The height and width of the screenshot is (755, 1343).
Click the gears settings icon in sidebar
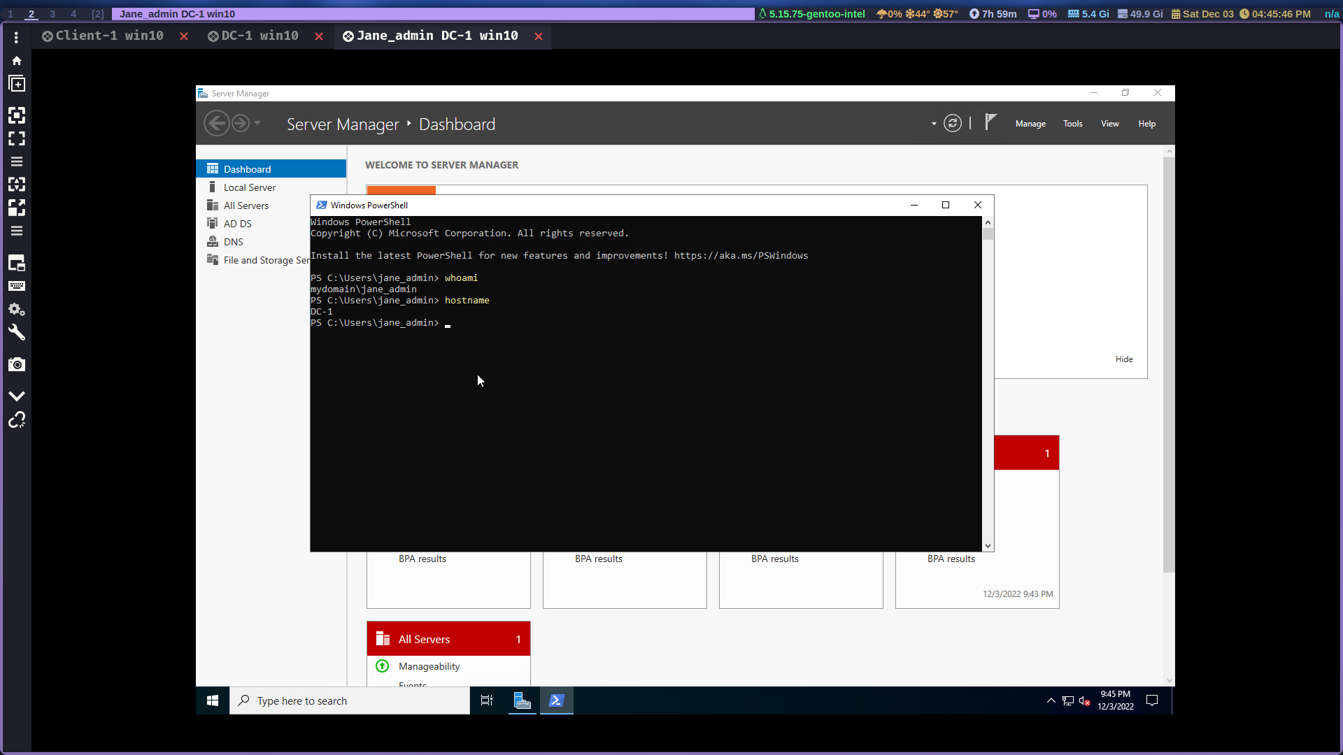pos(17,309)
